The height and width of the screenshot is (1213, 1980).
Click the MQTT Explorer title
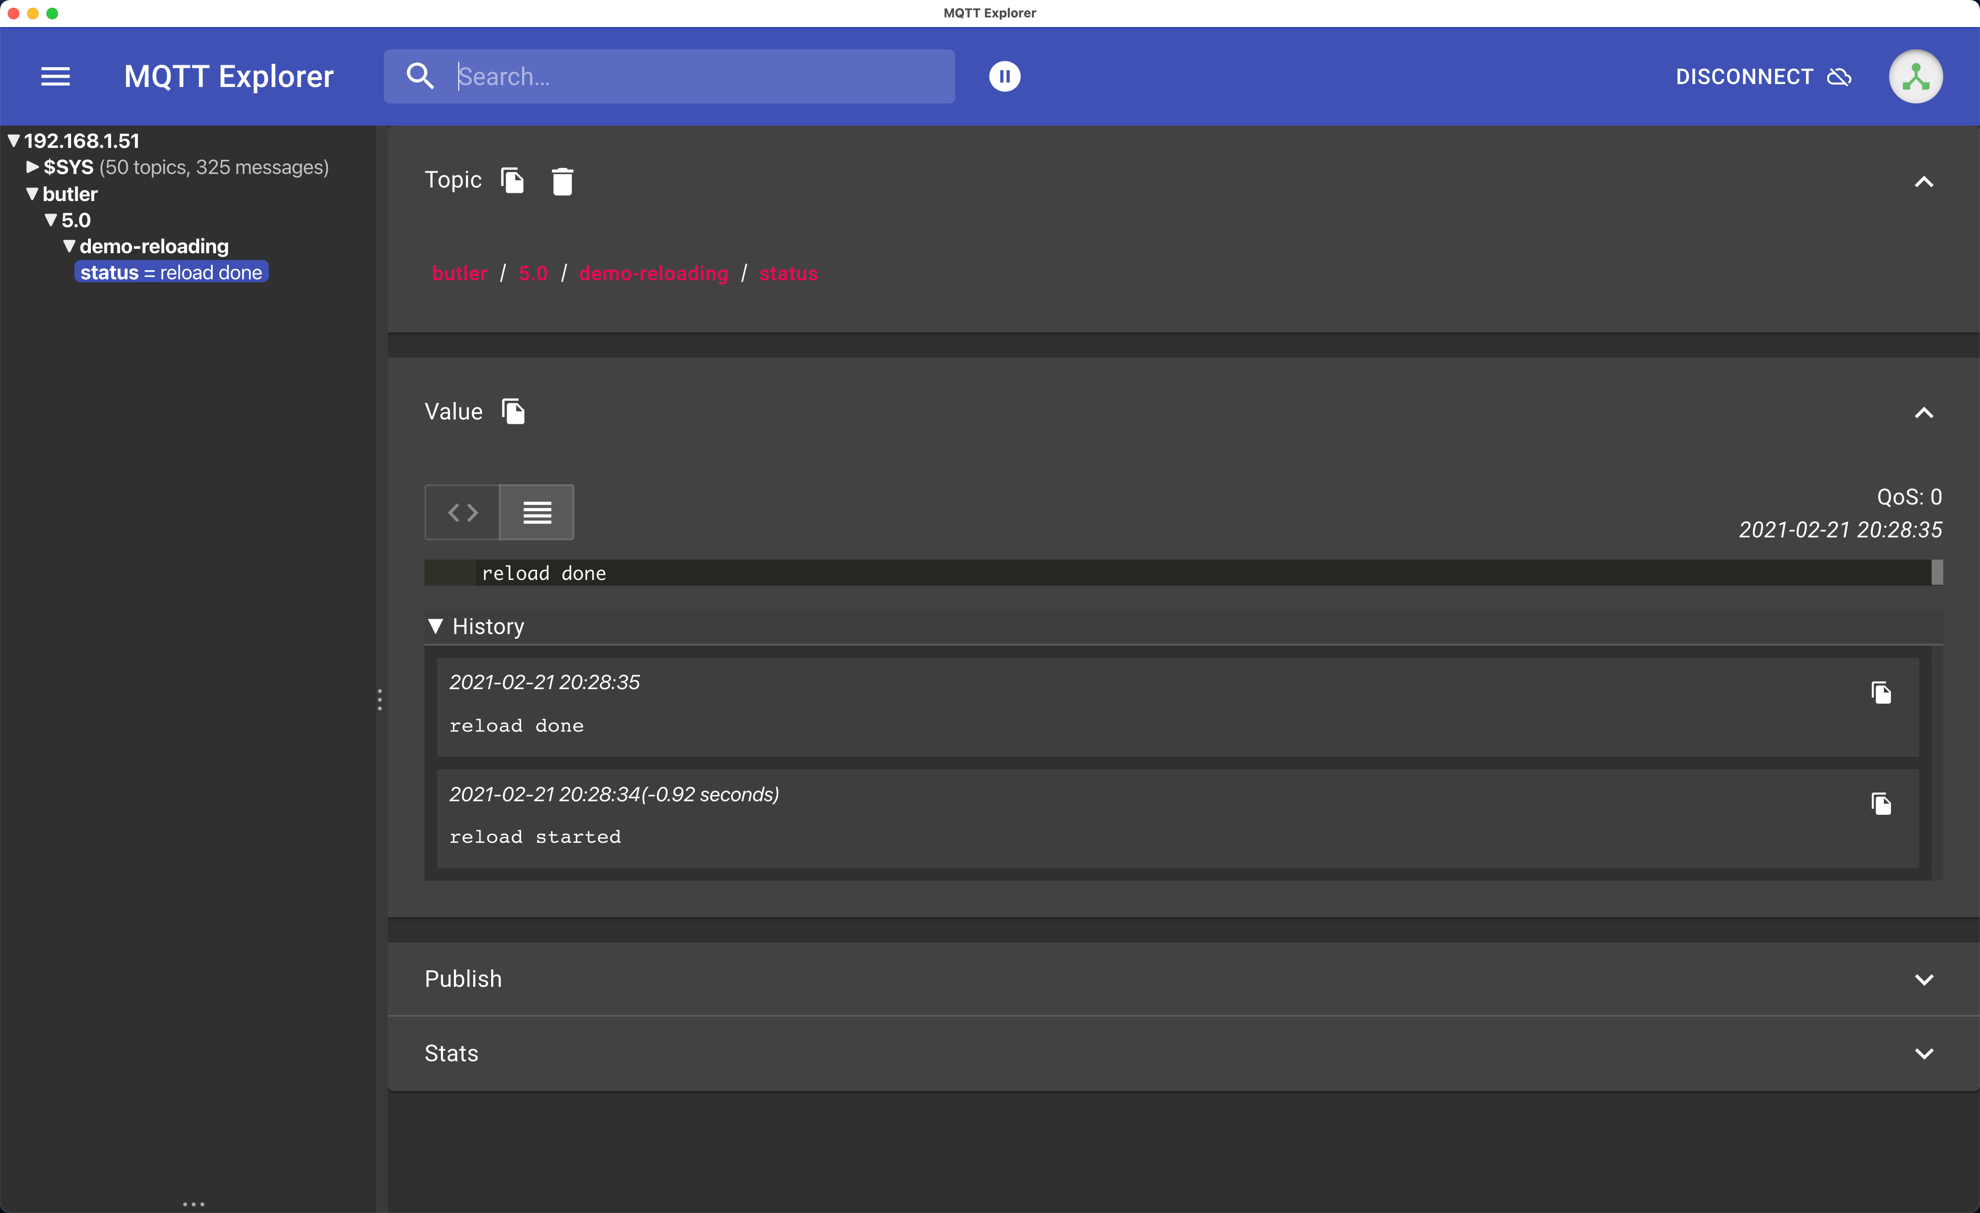click(x=228, y=76)
